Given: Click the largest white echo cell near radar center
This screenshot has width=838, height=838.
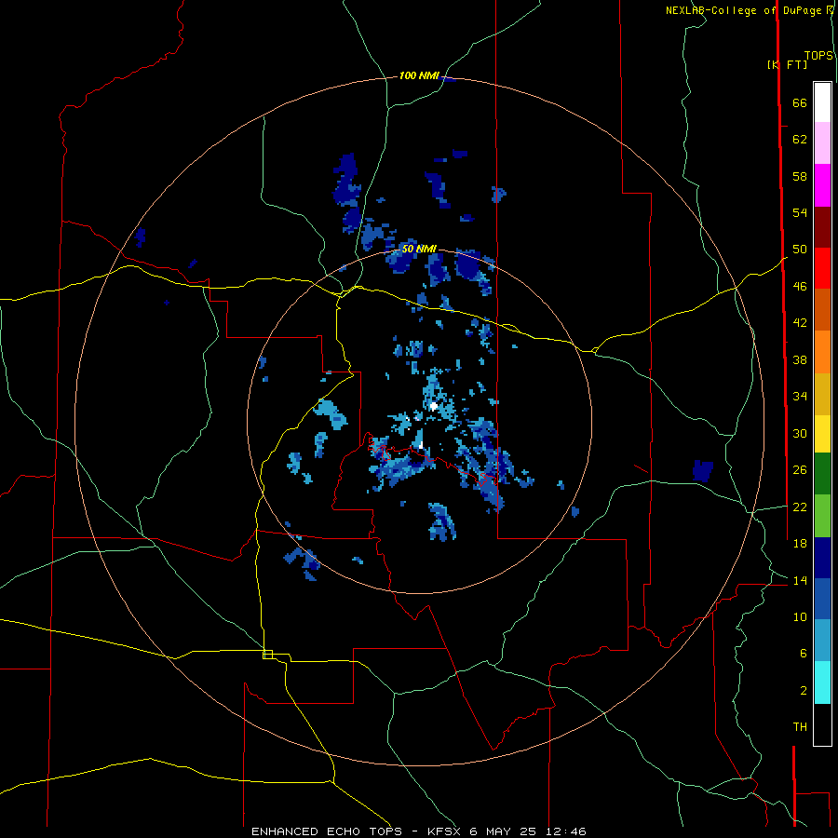Looking at the screenshot, I should [433, 406].
